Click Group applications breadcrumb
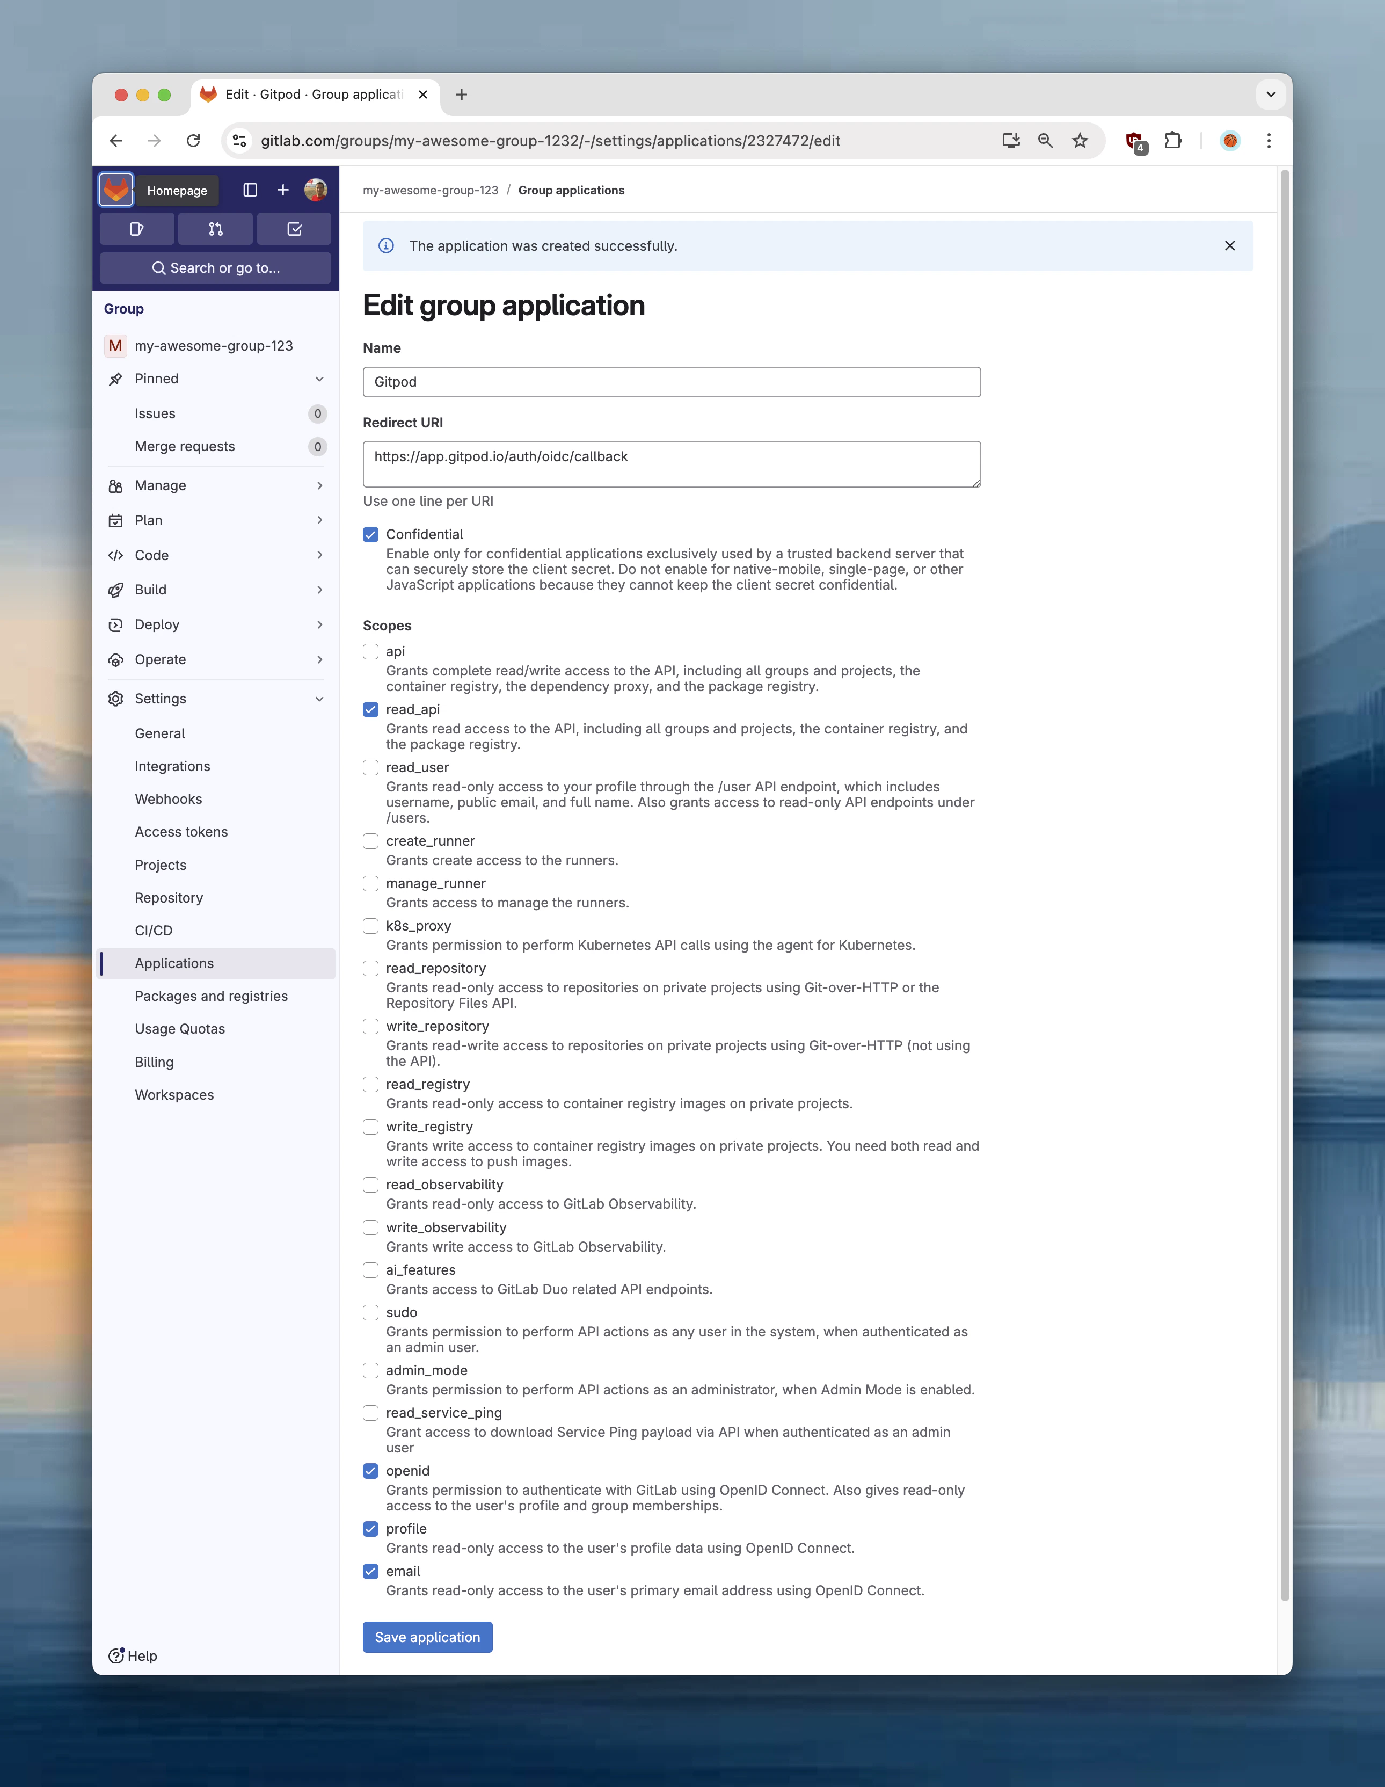The width and height of the screenshot is (1385, 1787). pyautogui.click(x=571, y=190)
